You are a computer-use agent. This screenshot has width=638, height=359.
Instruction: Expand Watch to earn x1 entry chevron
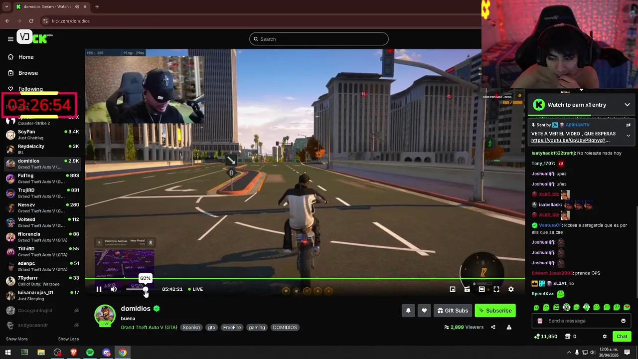[627, 105]
